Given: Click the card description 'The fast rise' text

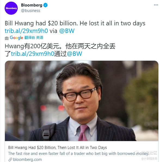Looking at the screenshot, I should pyautogui.click(x=79, y=154).
